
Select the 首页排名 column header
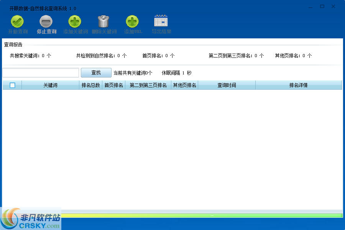coord(113,85)
